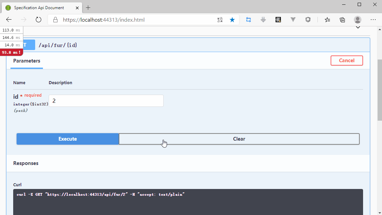Viewport: 382px width, 215px height.
Task: Click the 93.8 ms red profiler badge
Action: click(11, 52)
